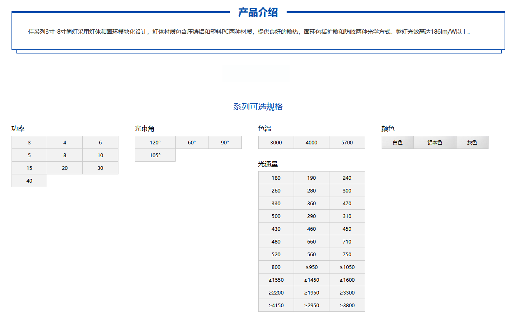This screenshot has width=512, height=320.
Task: Choose the 105° beam angle
Action: pos(155,155)
